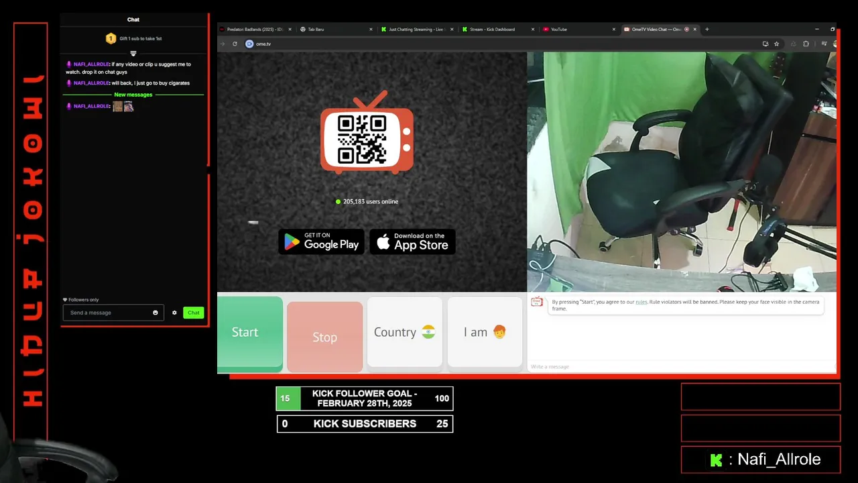Click the webcam feed showing the black chair
This screenshot has height=483, width=858.
click(682, 172)
